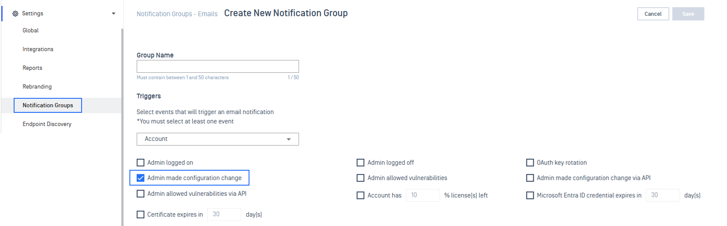Screen dimensions: 727x226
Task: Go to Integrations settings page
Action: click(x=38, y=49)
